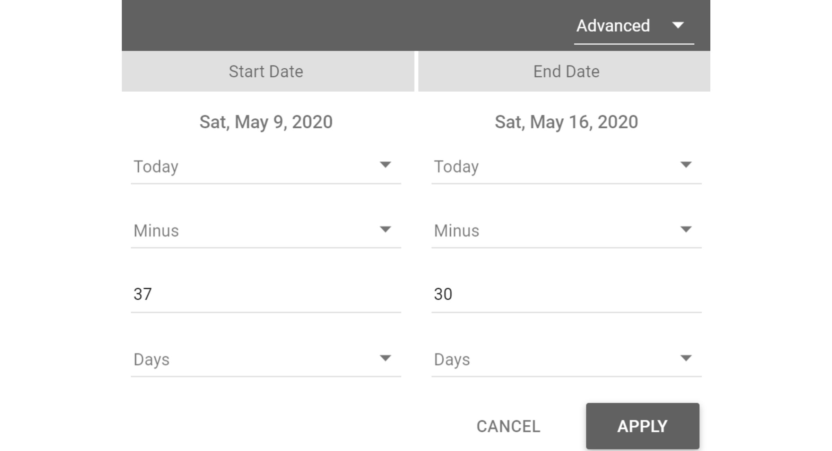Click arrow icon of Start Date Minus dropdown
This screenshot has height=451, width=832.
click(385, 229)
